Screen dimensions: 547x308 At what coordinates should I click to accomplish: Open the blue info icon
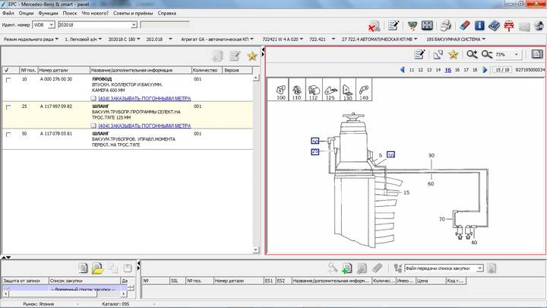tap(479, 26)
